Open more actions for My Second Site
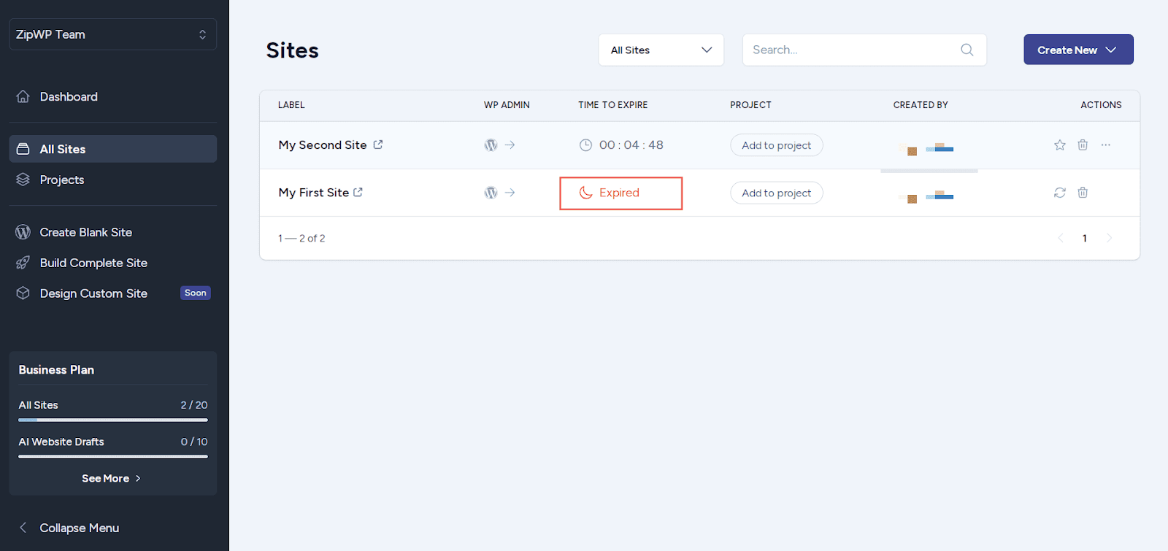 pyautogui.click(x=1106, y=145)
